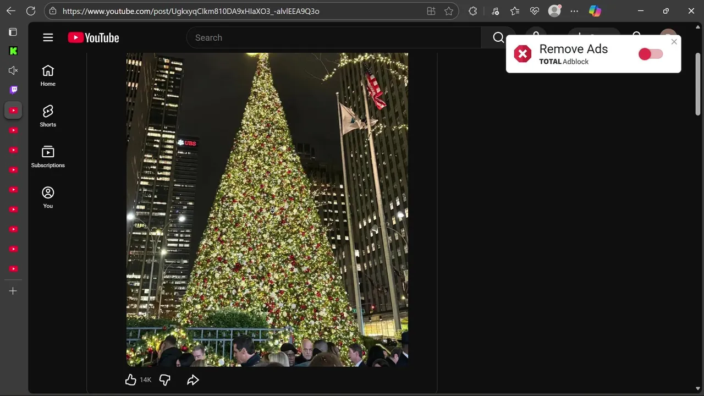Click the browser address bar URL
The image size is (704, 396).
click(x=191, y=11)
